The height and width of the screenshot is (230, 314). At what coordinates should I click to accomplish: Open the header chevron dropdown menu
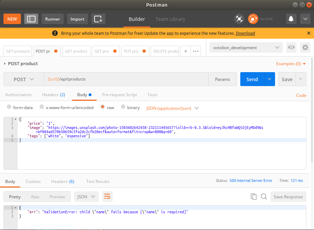(305, 19)
